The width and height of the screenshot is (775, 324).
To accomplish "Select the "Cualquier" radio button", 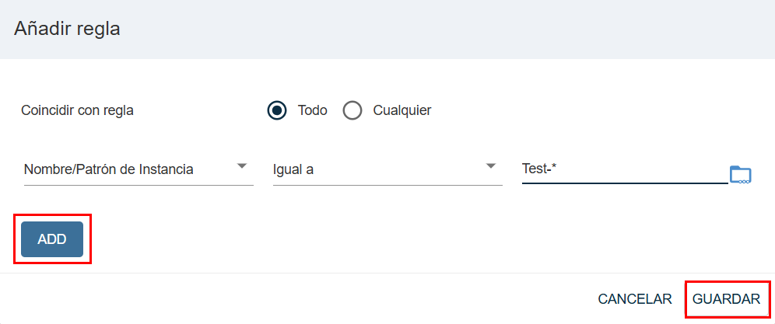I will click(x=352, y=110).
